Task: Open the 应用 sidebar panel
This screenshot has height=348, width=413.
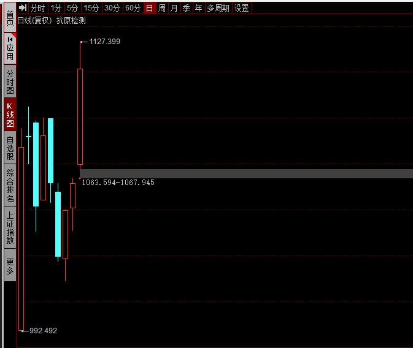Action: point(10,48)
